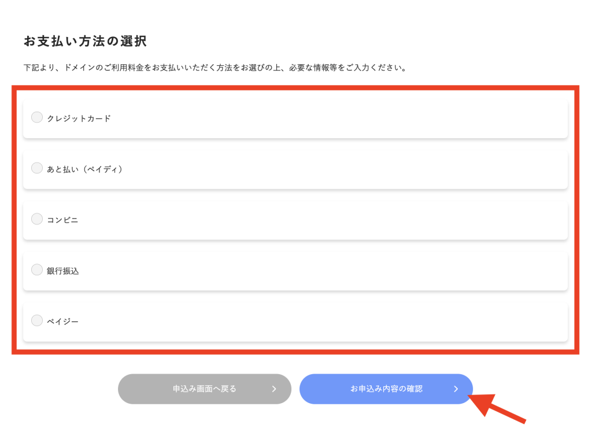The height and width of the screenshot is (428, 592).
Task: Select the ペイジー radio button
Action: 37,320
